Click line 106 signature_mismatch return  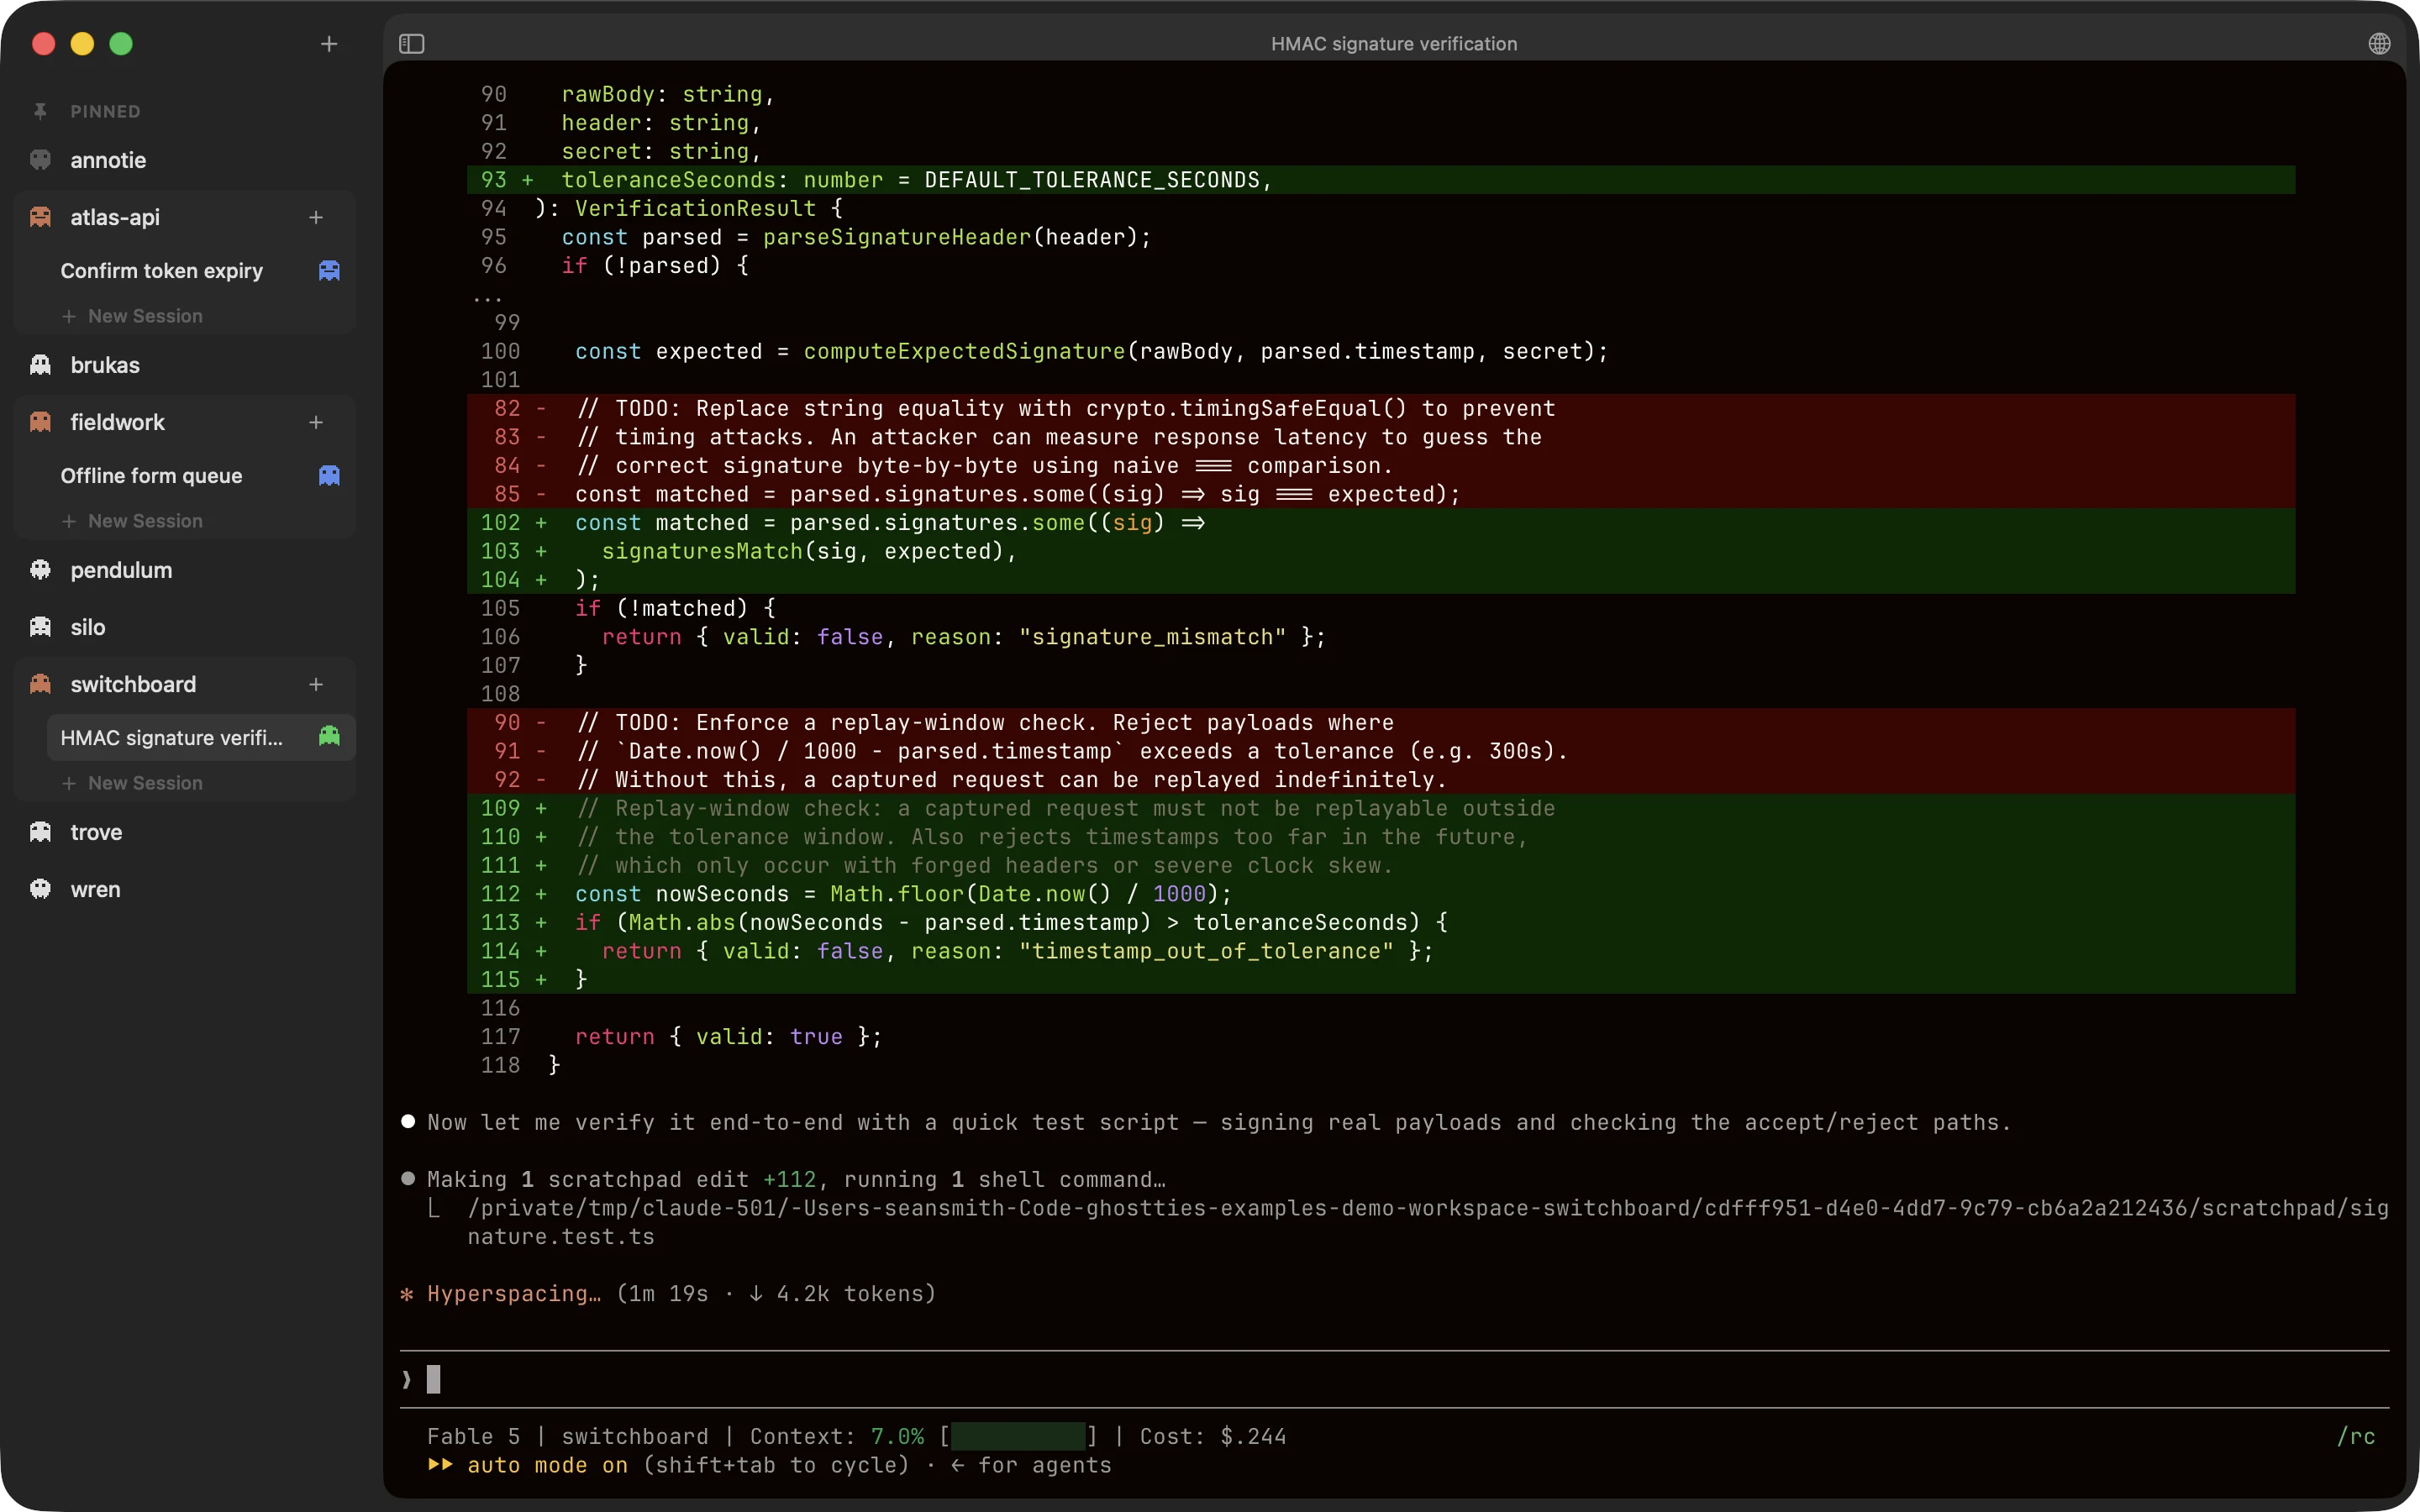[x=963, y=637]
